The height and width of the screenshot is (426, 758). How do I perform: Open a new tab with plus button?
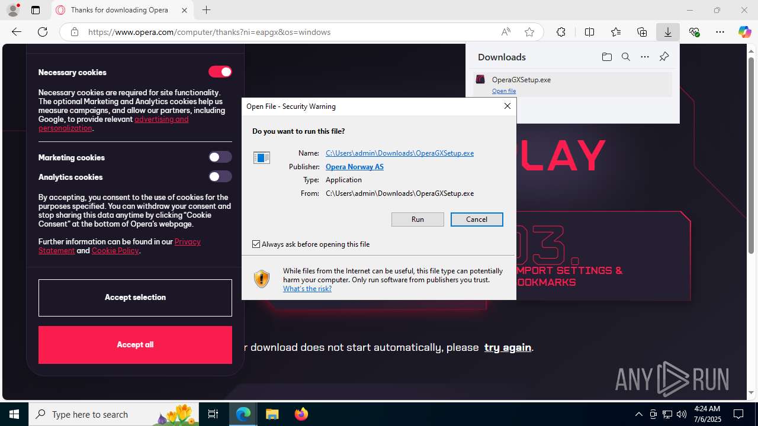tap(206, 10)
